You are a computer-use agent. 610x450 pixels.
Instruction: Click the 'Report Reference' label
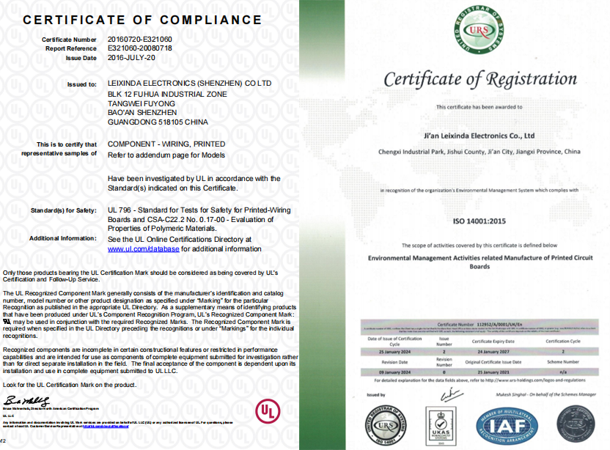(x=71, y=48)
